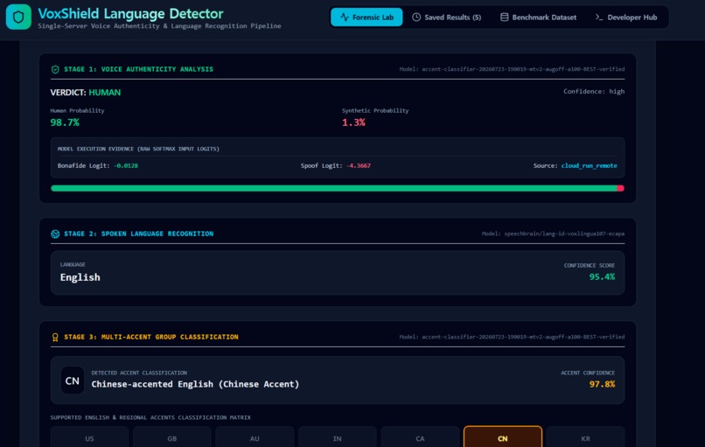
Task: Click the Forensic Lab pulse icon
Action: point(345,17)
